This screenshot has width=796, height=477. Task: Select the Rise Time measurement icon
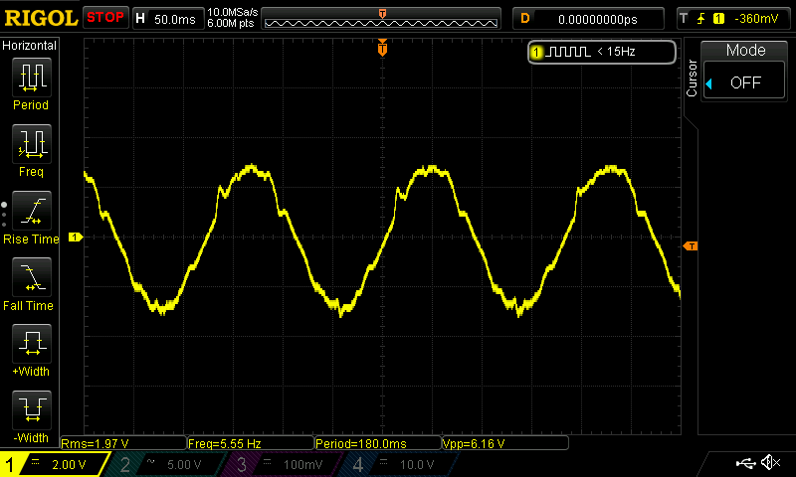(32, 211)
